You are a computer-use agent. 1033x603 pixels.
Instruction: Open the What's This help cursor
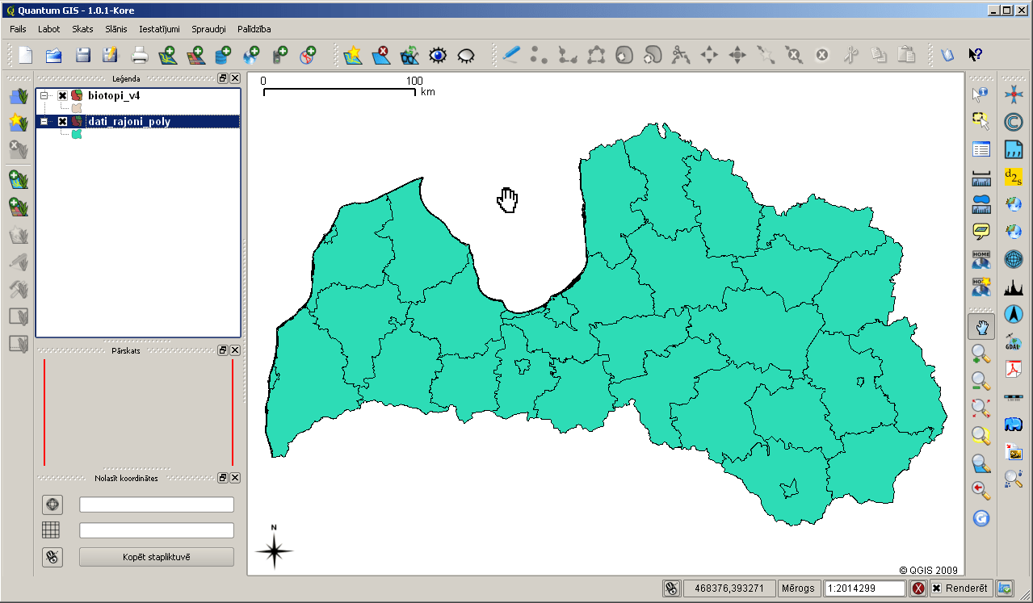[x=975, y=55]
